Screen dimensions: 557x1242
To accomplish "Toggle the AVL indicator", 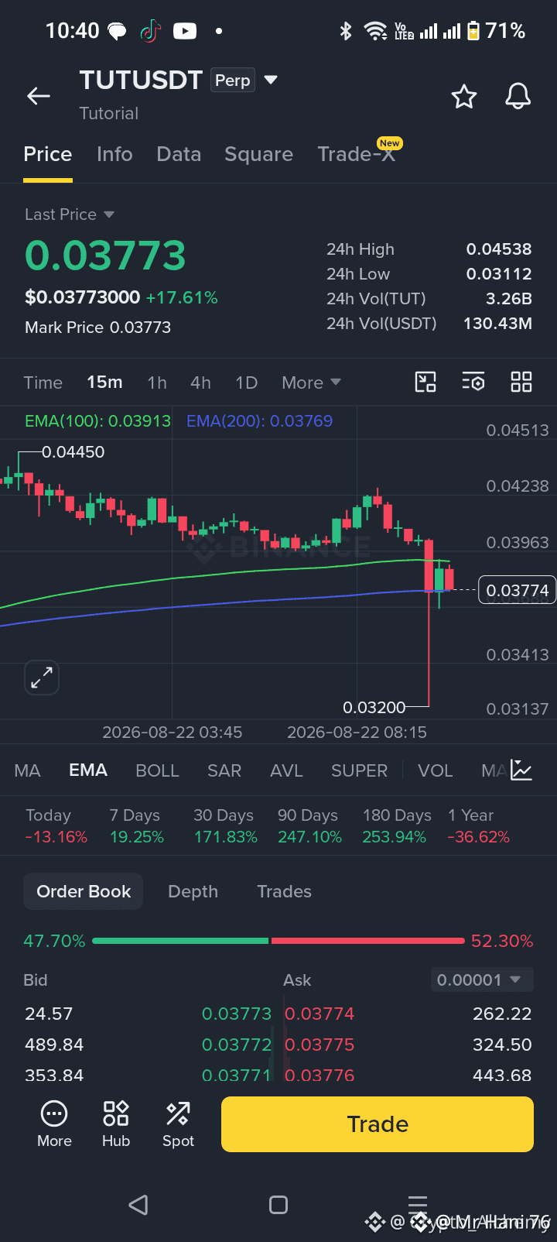I will (286, 770).
